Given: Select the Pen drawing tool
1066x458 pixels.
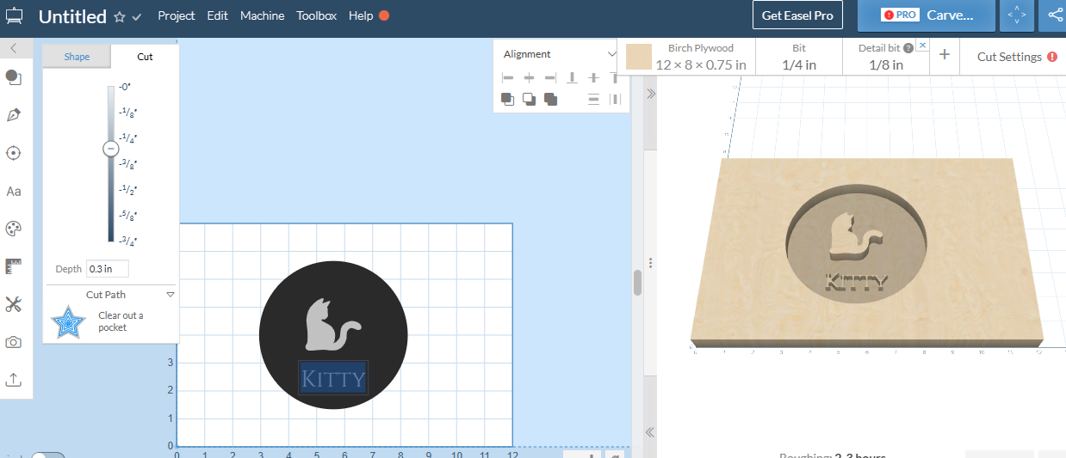Looking at the screenshot, I should (13, 115).
